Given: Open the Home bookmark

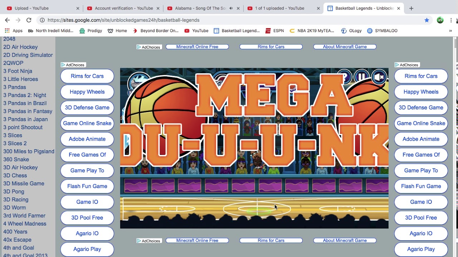Looking at the screenshot, I should 117,31.
